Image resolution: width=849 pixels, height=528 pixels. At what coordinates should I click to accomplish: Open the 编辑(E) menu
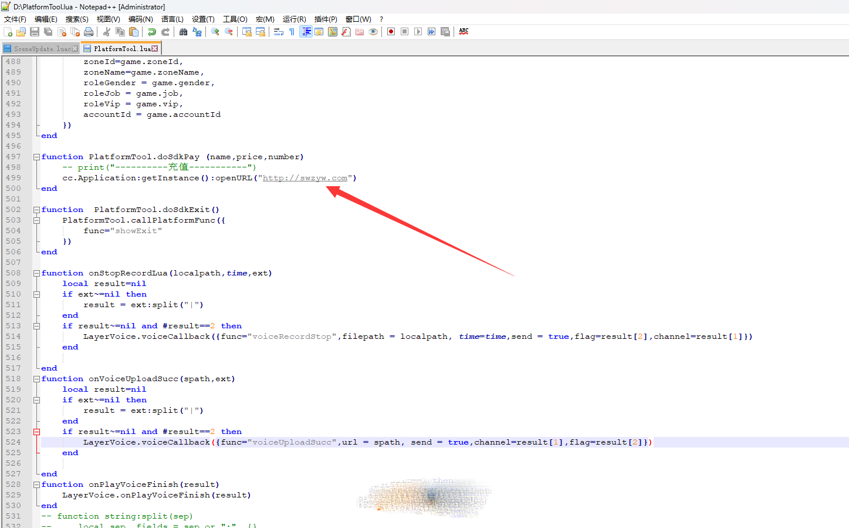[x=46, y=19]
